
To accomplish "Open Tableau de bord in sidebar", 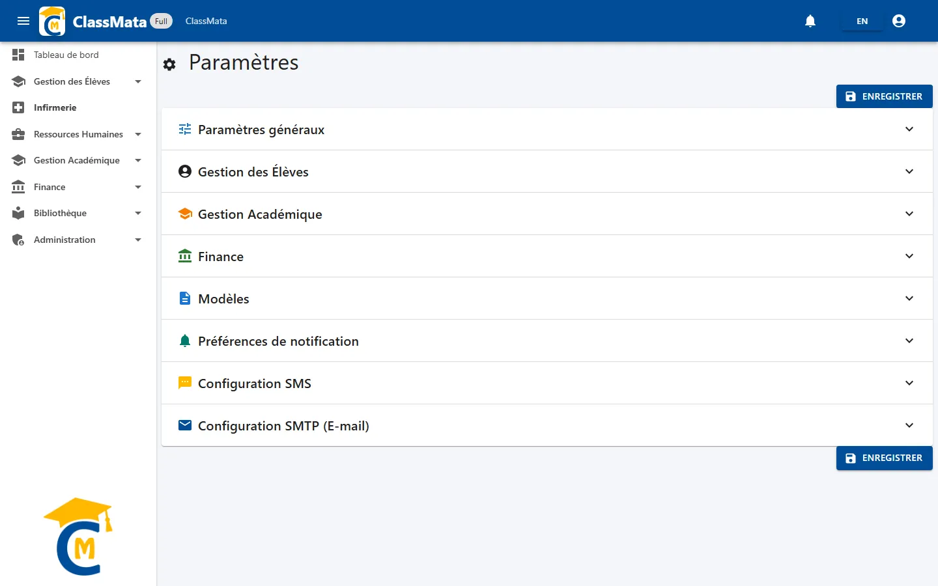I will [x=78, y=55].
